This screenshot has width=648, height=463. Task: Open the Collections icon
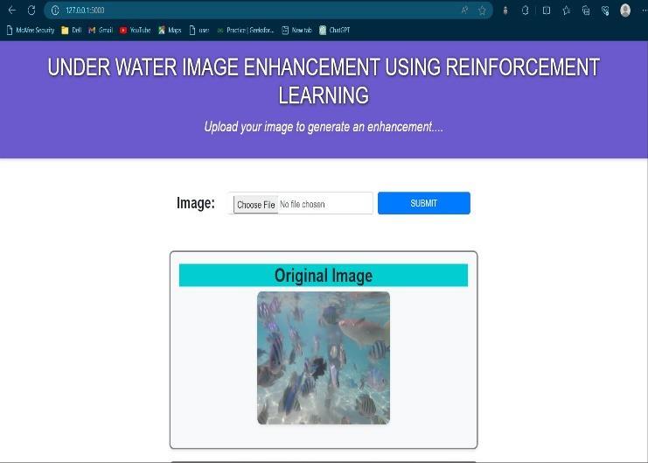pos(586,11)
